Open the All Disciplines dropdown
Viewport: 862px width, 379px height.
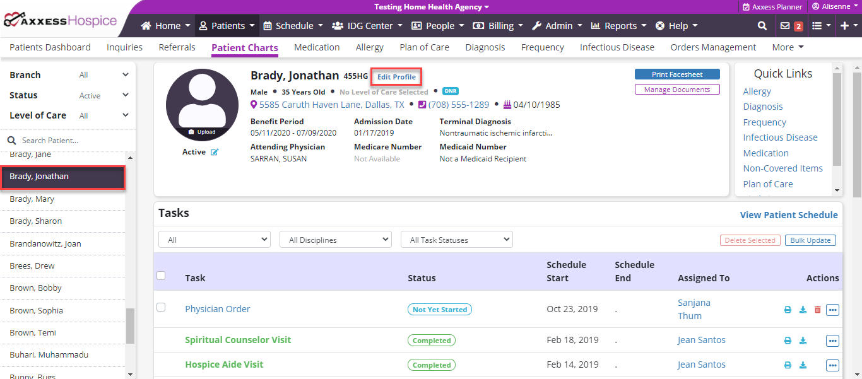click(x=335, y=240)
